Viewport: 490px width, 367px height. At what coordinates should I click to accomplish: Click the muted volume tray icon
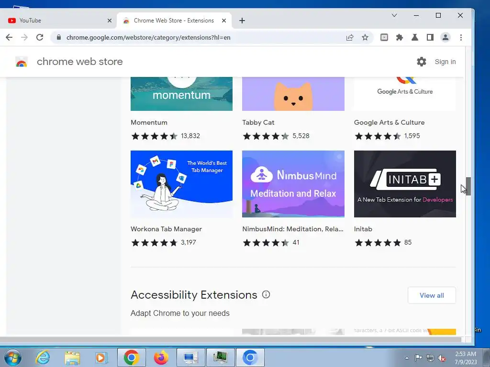click(x=442, y=358)
